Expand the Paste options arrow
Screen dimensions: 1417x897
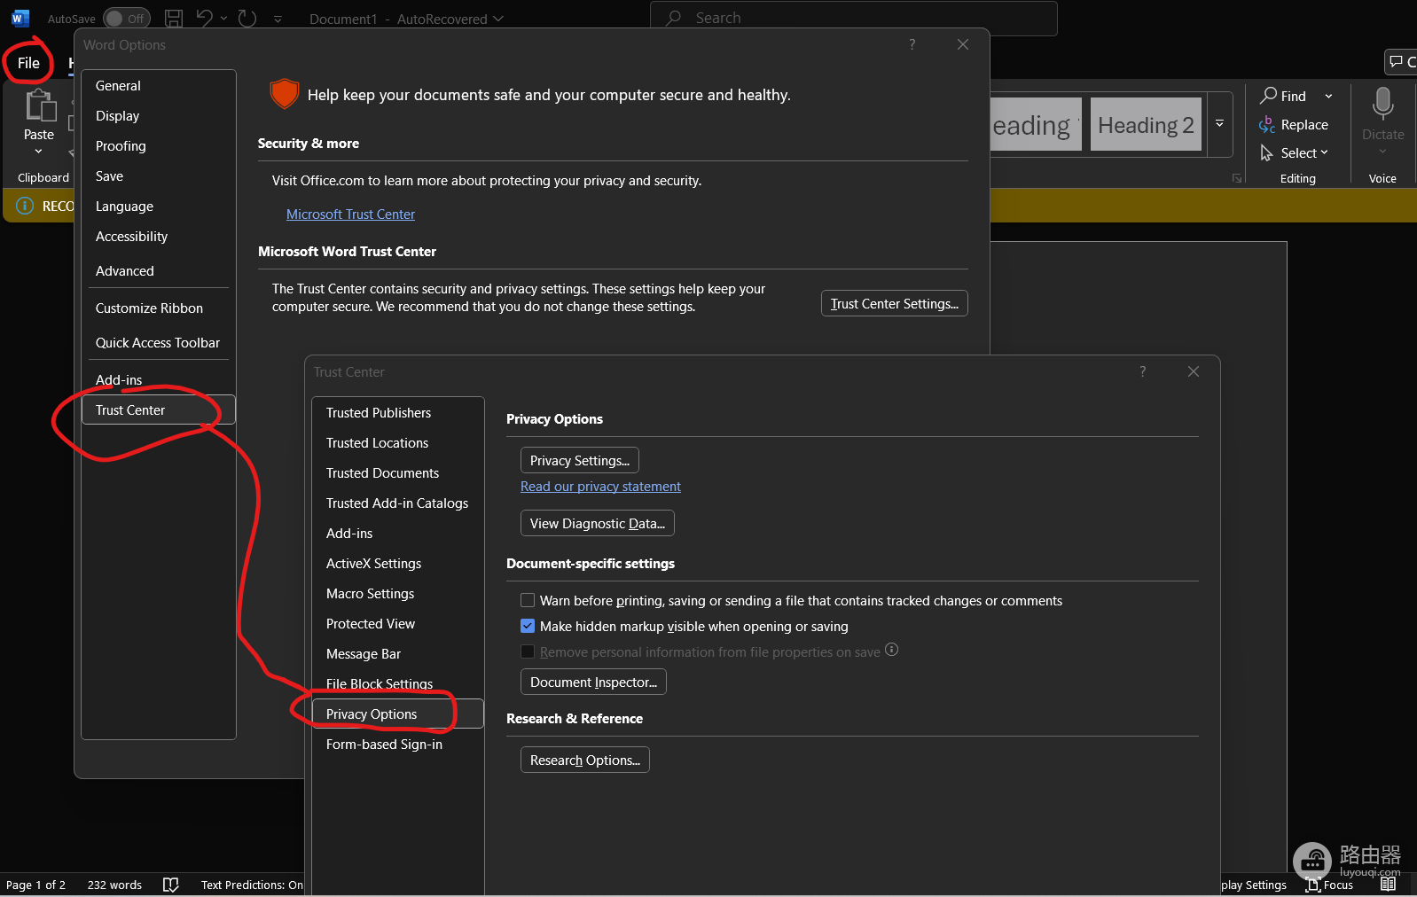click(38, 152)
